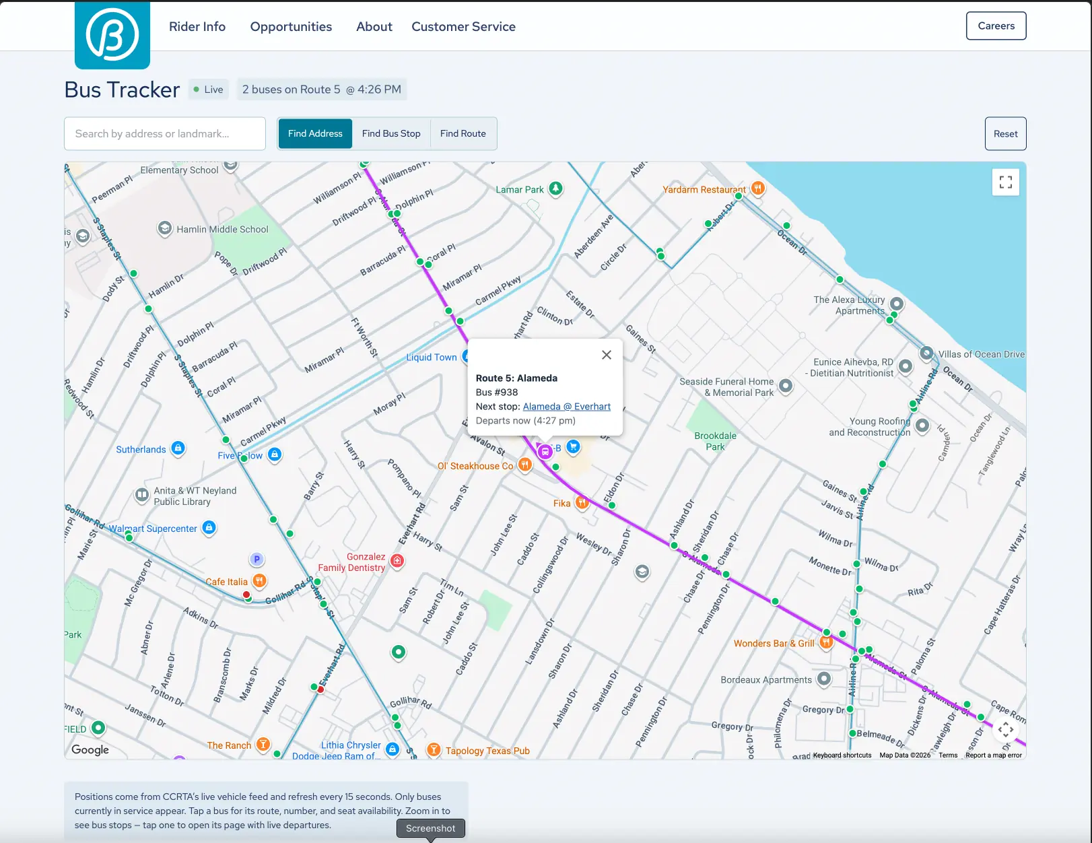Image resolution: width=1092 pixels, height=843 pixels.
Task: Click the Liquid Town map label
Action: [x=432, y=357]
